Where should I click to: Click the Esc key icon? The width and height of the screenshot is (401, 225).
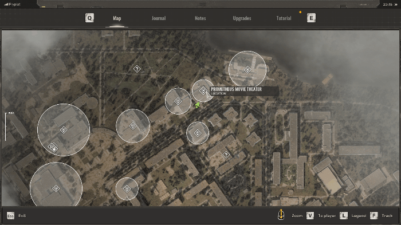(x=10, y=216)
